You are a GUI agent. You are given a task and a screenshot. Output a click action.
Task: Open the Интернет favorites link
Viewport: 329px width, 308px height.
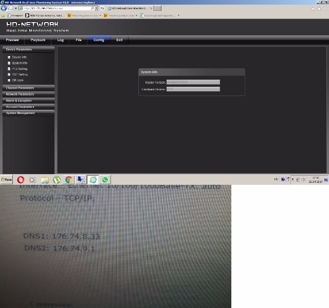coord(15,15)
